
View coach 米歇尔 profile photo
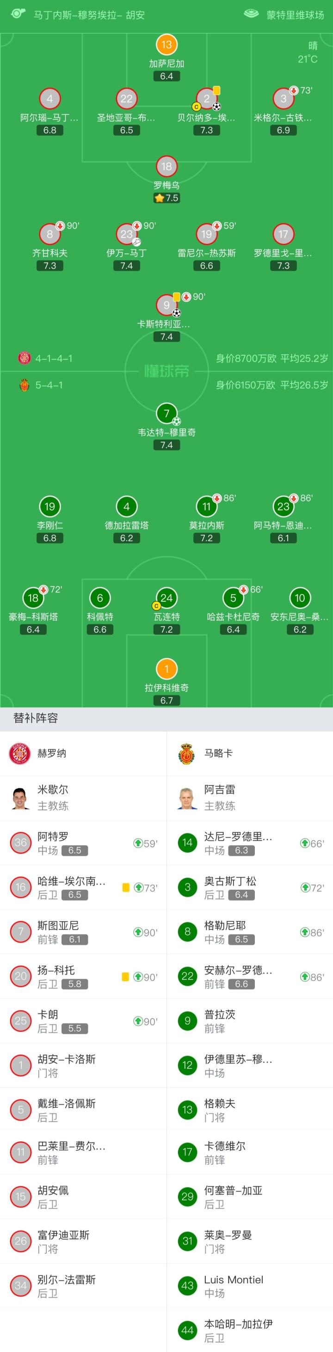coord(20,798)
